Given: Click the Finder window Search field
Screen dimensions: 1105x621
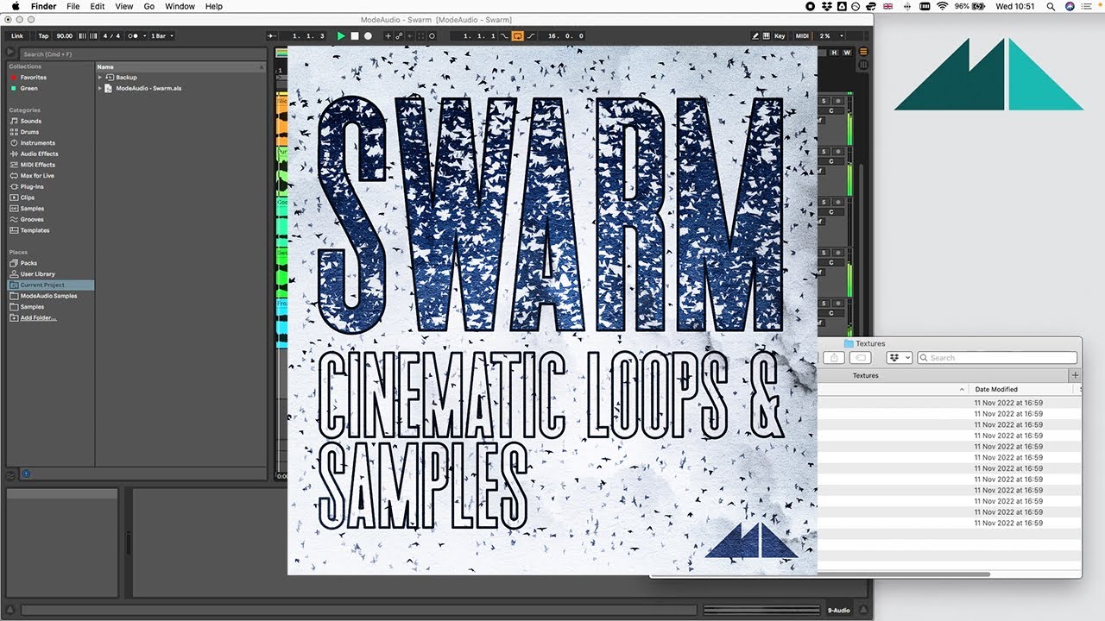Looking at the screenshot, I should [x=997, y=358].
